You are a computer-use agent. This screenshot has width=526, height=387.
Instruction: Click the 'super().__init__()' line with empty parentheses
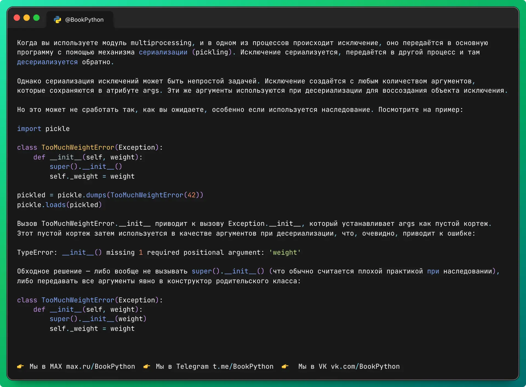(x=86, y=167)
